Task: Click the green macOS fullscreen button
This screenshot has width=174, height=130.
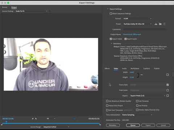Action: coord(8,3)
